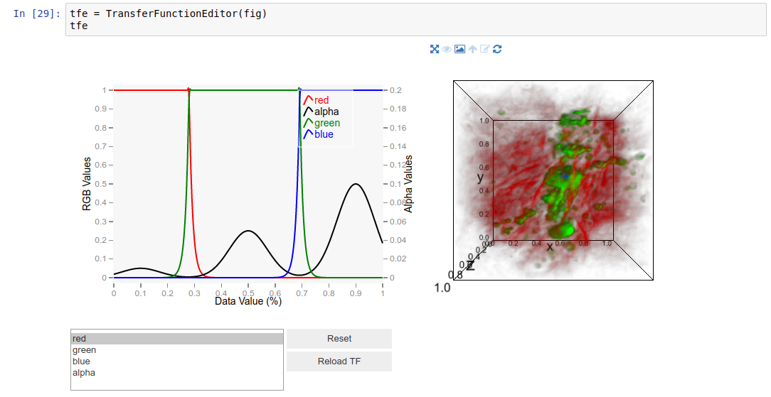The image size is (771, 397).
Task: Click the circular refresh arrows icon
Action: click(x=497, y=49)
